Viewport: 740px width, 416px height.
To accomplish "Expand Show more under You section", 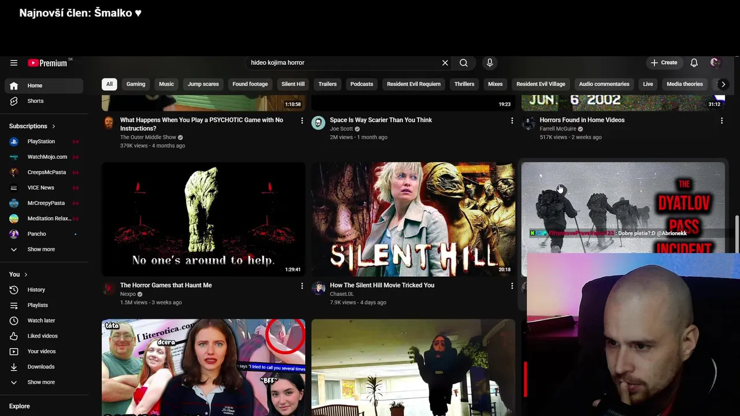I will click(x=44, y=382).
